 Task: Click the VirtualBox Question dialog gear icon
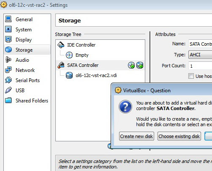pyautogui.click(x=118, y=90)
